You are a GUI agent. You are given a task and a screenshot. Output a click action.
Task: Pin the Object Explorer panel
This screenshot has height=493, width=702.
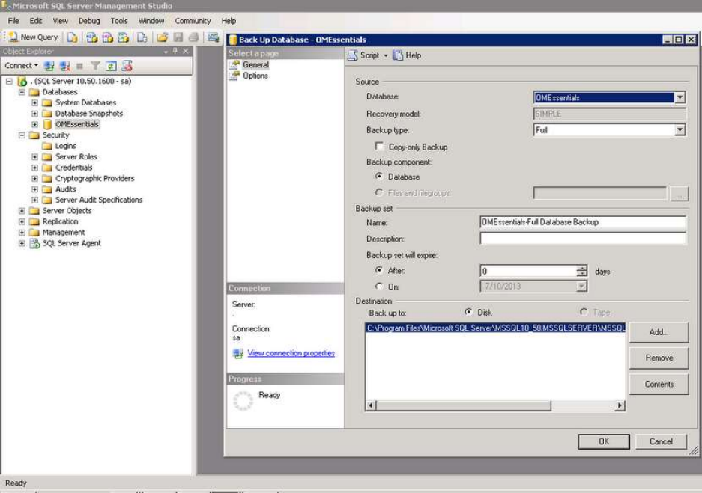pos(175,51)
